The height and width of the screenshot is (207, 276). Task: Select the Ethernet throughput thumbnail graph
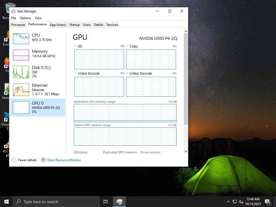(21, 89)
